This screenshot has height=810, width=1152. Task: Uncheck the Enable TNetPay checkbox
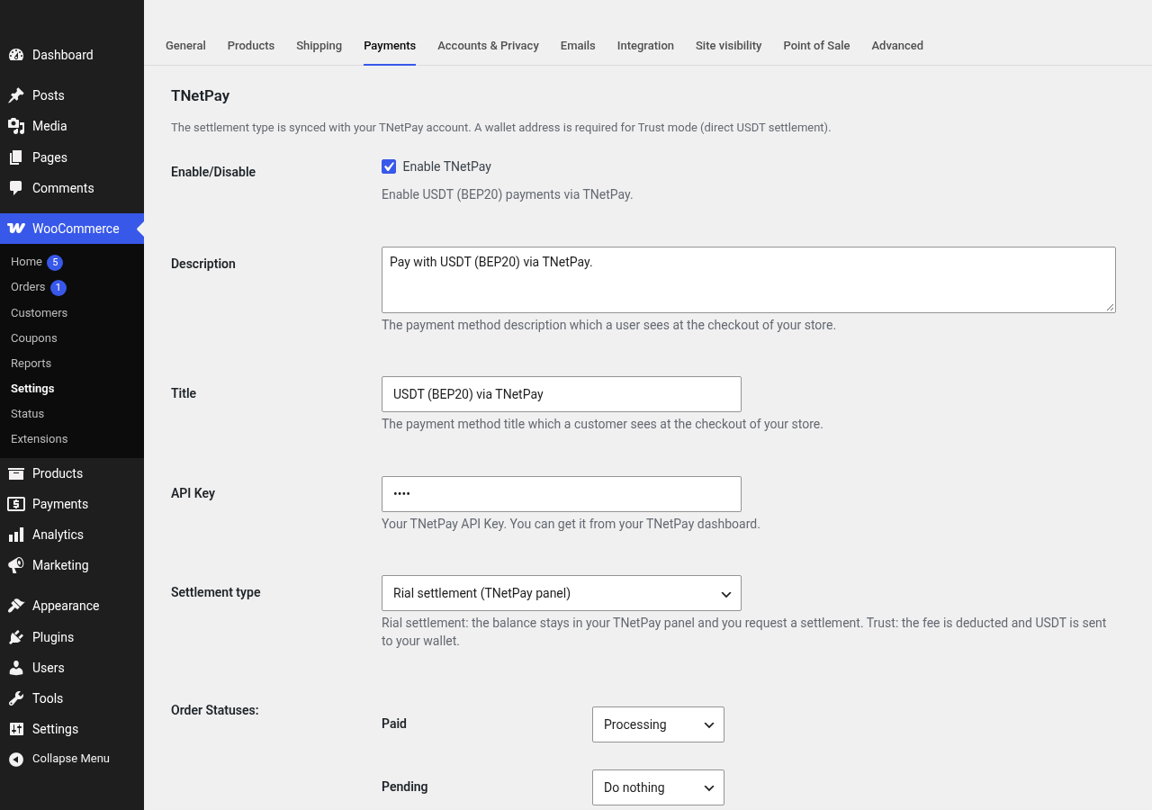coord(389,166)
